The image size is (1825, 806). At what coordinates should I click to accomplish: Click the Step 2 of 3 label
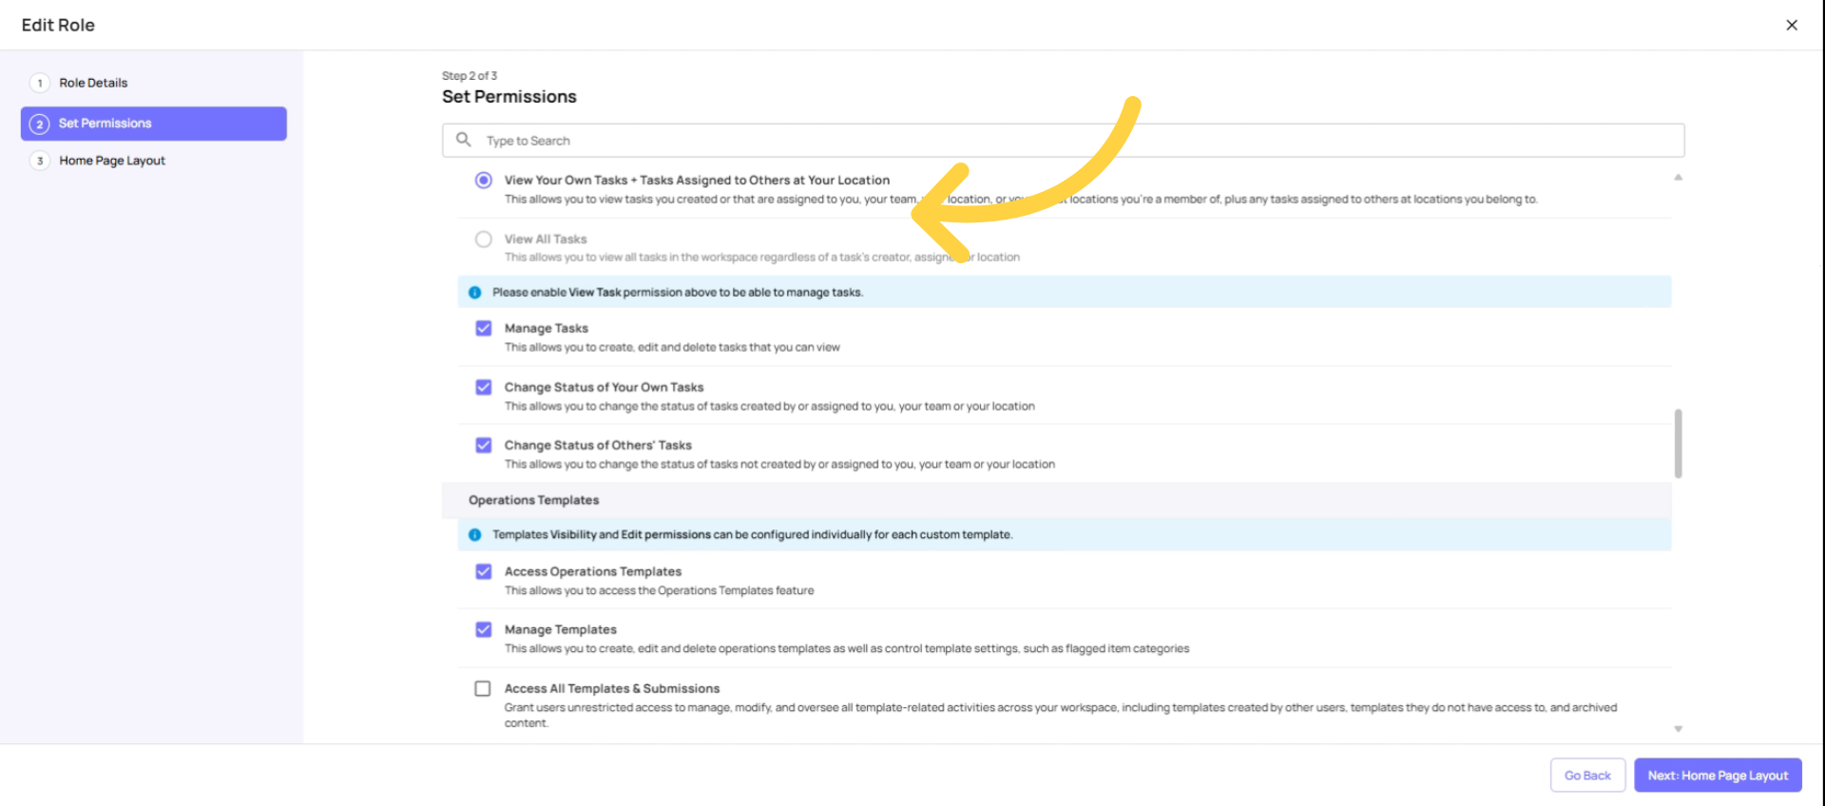click(x=470, y=76)
